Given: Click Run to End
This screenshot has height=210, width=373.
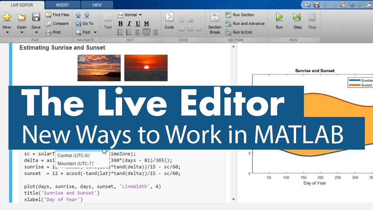Looking at the screenshot, I should 239,32.
